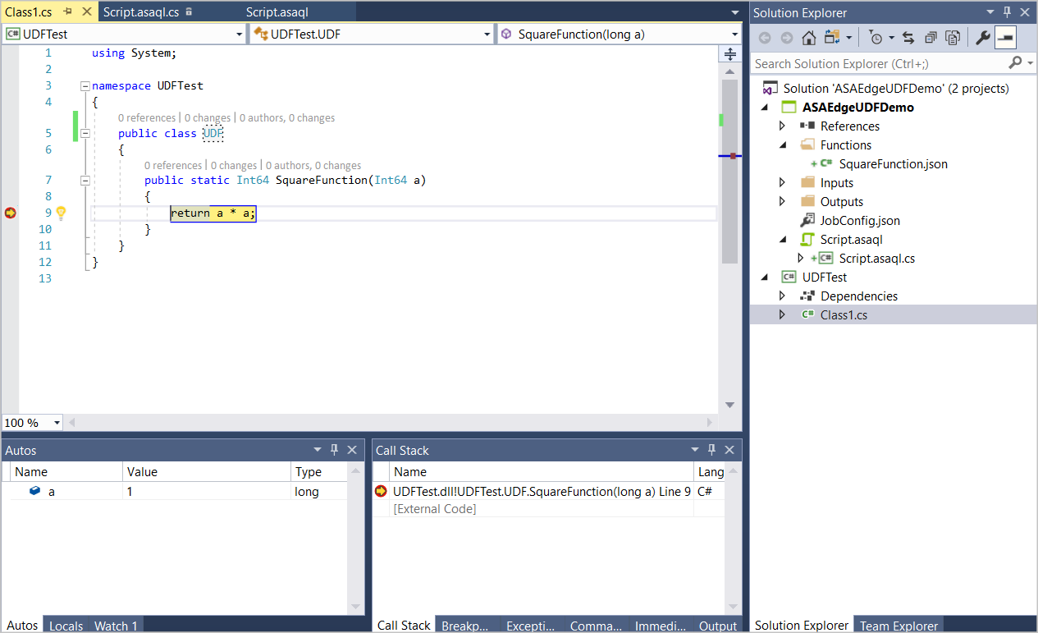Viewport: 1038px width, 633px height.
Task: Switch to the Locals panel
Action: pos(66,626)
